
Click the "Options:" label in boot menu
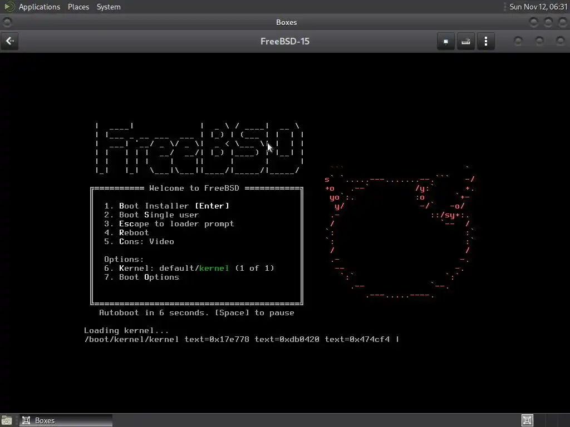[x=124, y=259]
